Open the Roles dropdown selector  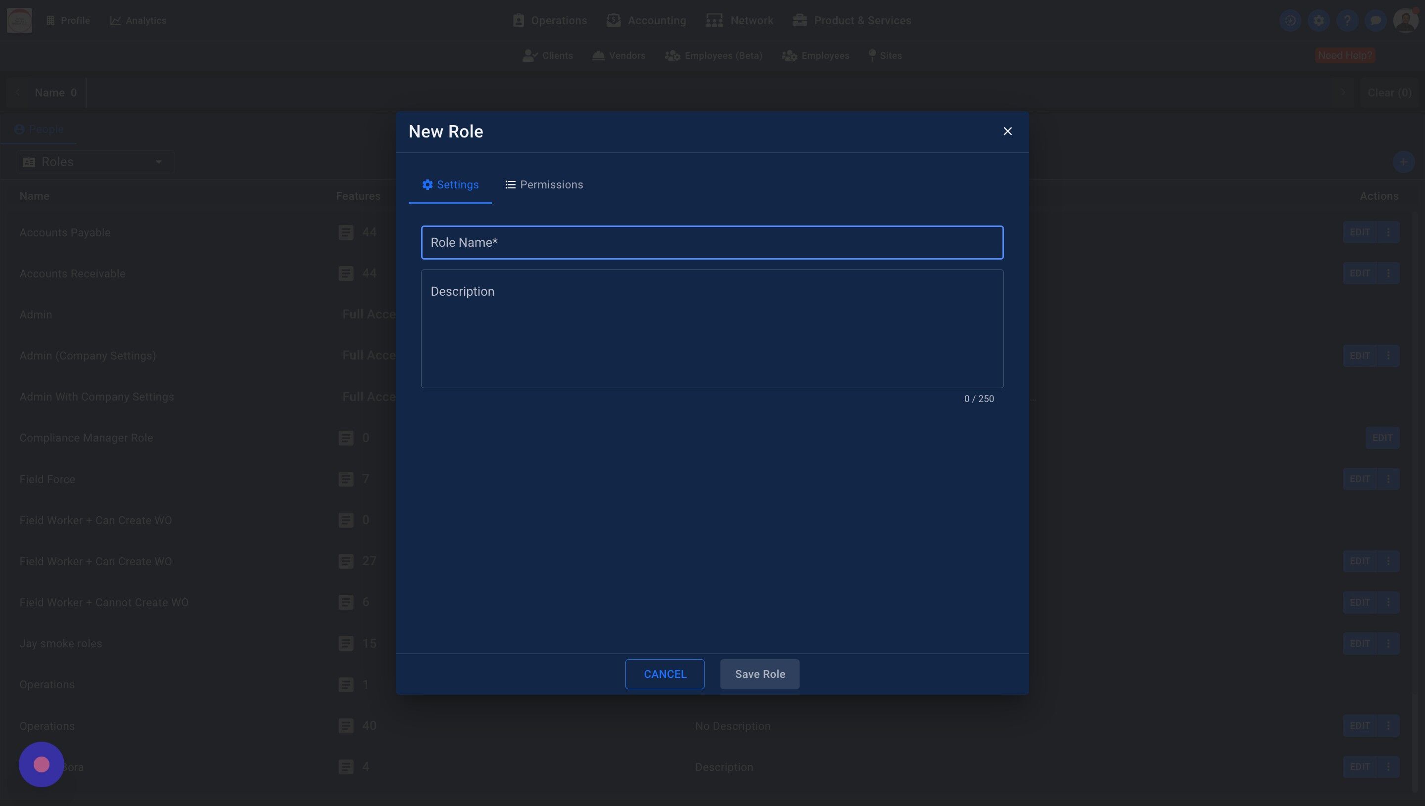(94, 162)
